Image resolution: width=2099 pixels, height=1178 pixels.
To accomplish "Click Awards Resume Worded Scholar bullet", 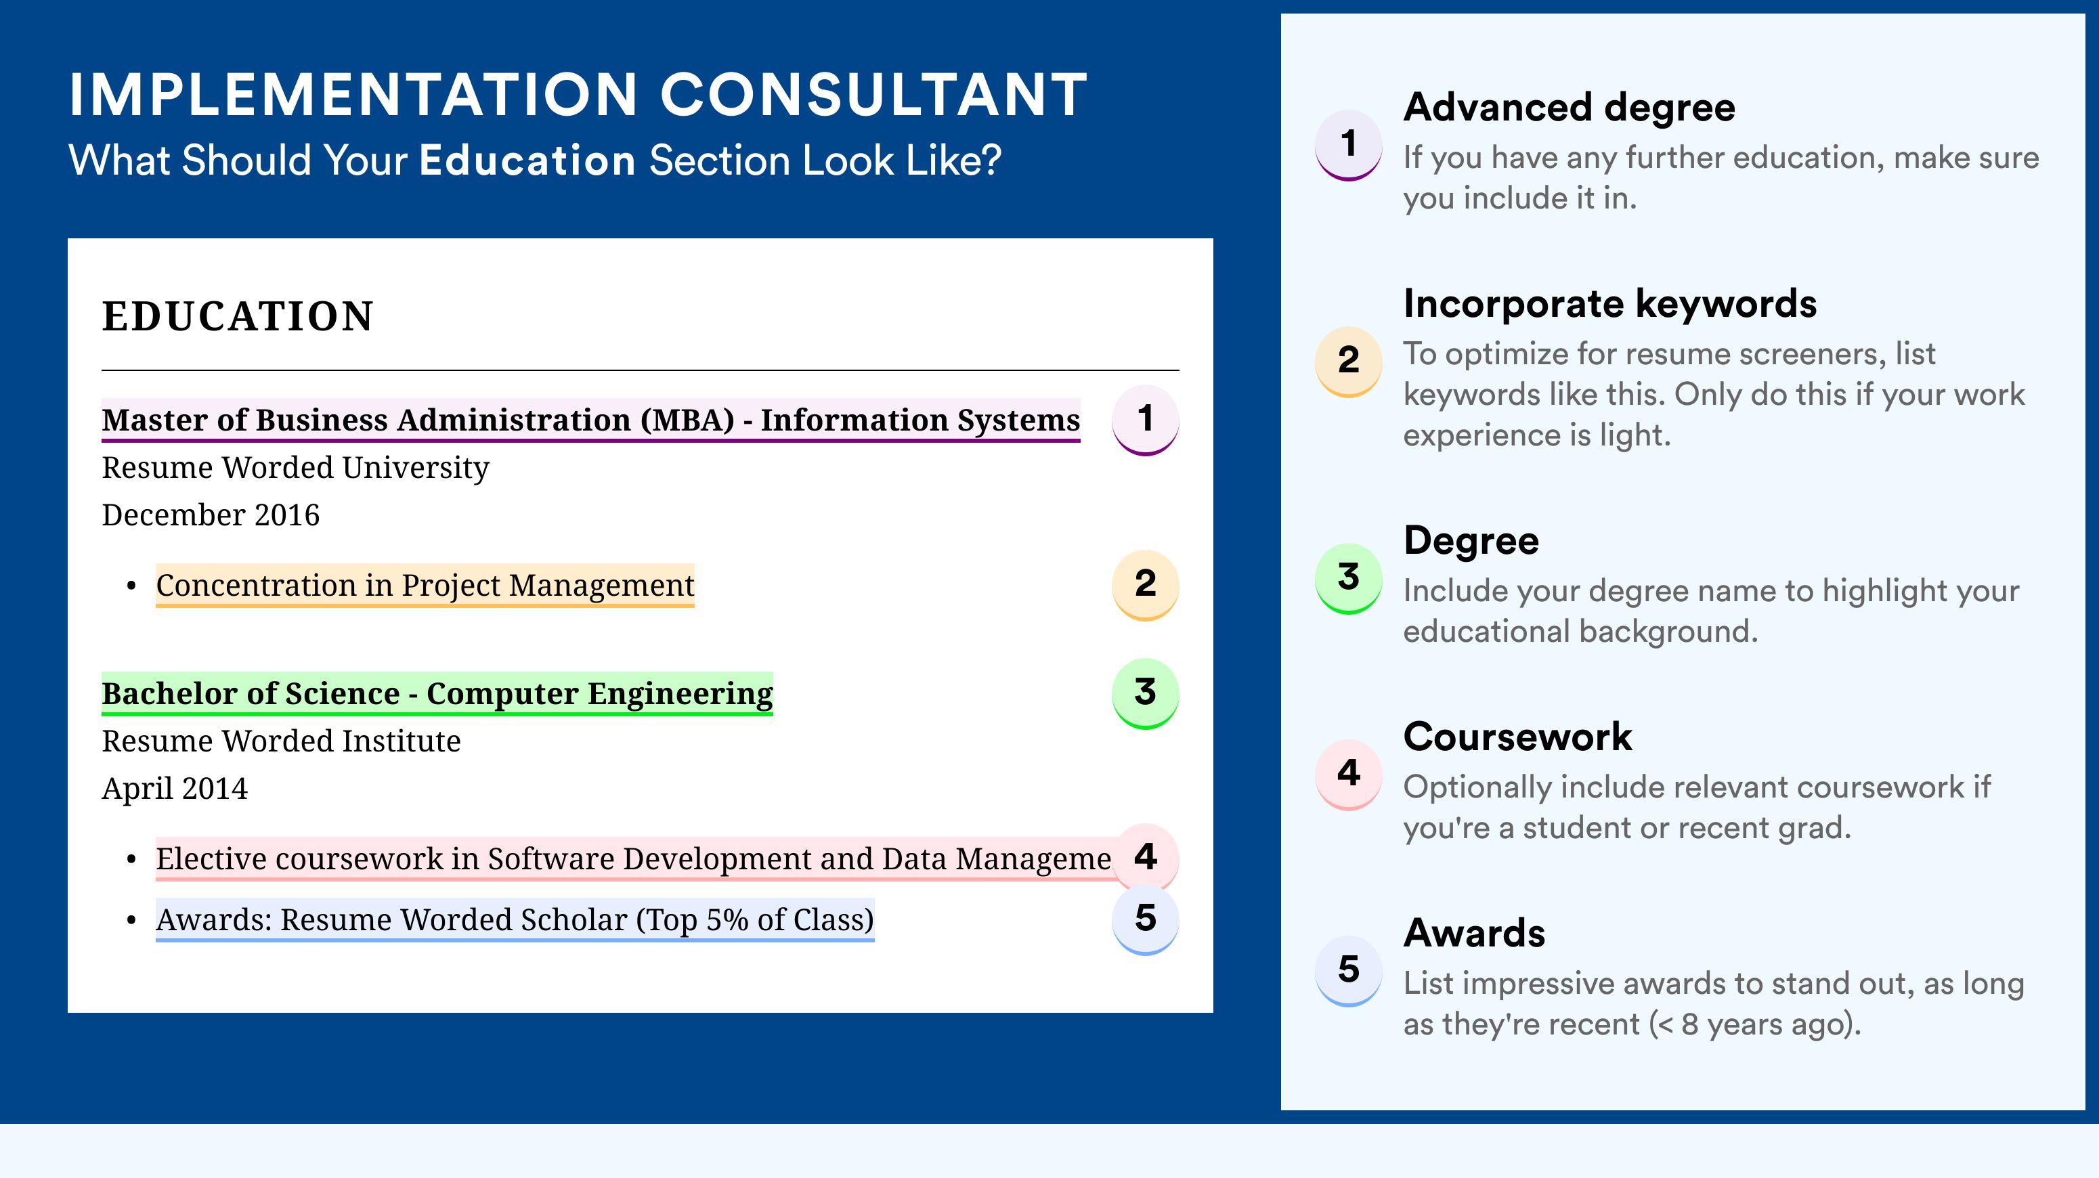I will 515,920.
